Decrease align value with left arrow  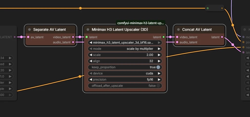tap(91, 61)
